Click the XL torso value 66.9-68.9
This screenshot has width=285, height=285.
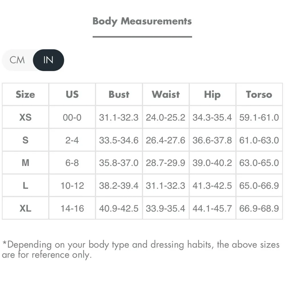pyautogui.click(x=259, y=208)
